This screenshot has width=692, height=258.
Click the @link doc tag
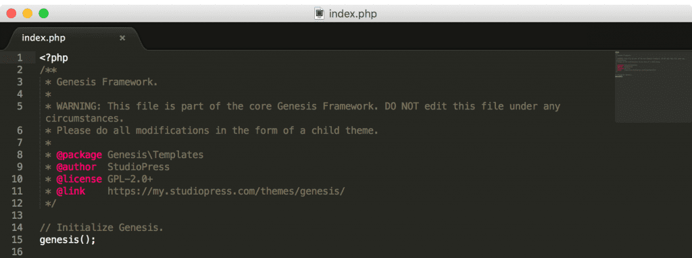(x=70, y=191)
